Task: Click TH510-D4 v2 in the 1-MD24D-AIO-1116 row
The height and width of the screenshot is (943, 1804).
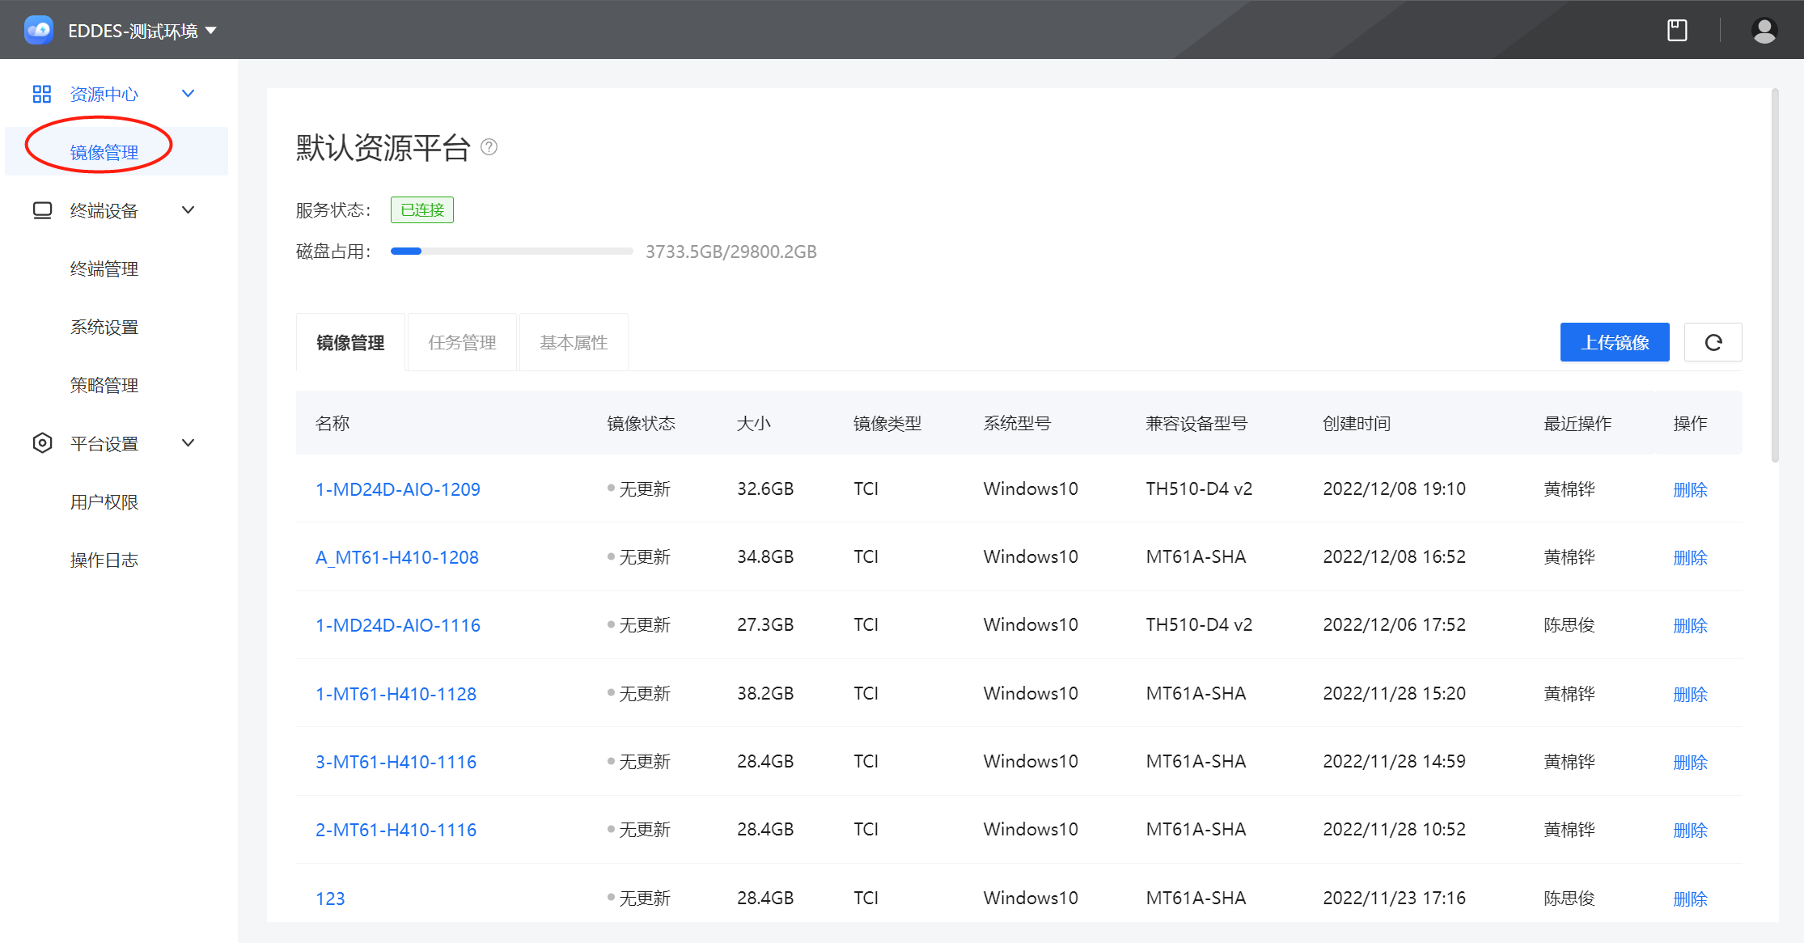Action: click(x=1199, y=624)
